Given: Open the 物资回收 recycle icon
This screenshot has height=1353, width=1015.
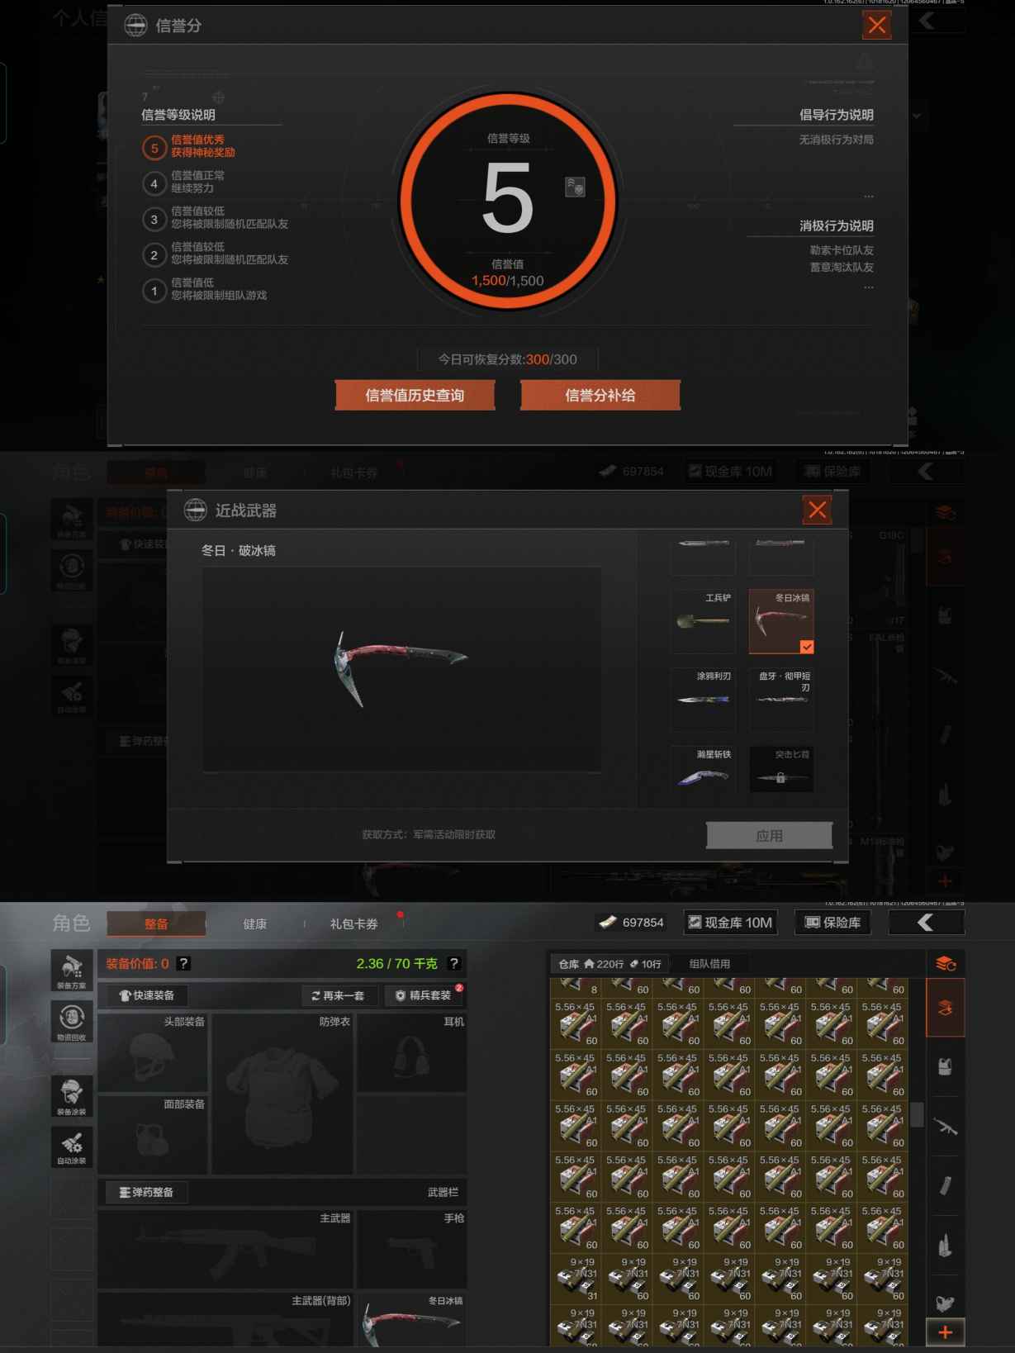Looking at the screenshot, I should pos(72,1021).
